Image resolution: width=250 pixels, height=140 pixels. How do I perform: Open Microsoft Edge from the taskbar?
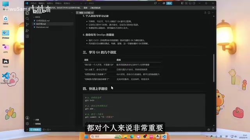132,136
